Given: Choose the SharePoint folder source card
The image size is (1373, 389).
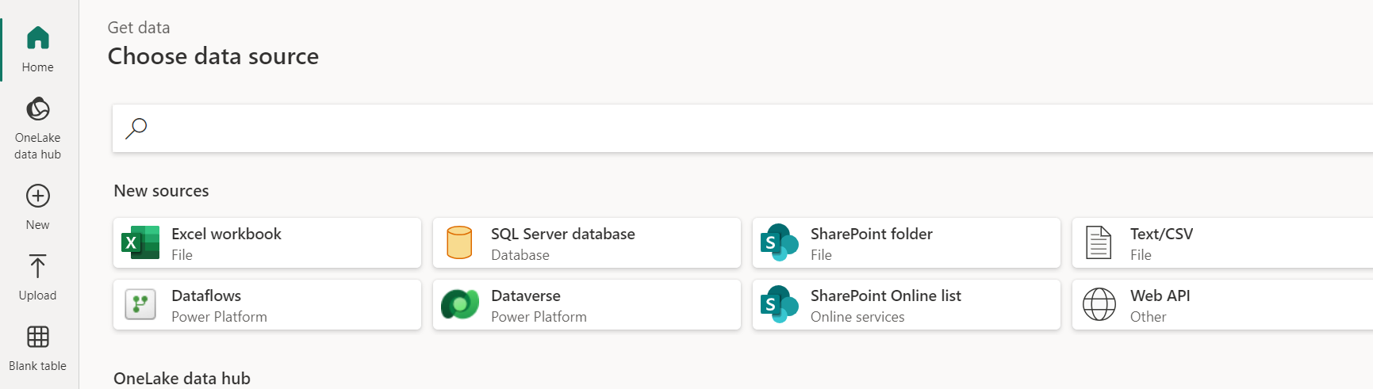Looking at the screenshot, I should coord(907,243).
